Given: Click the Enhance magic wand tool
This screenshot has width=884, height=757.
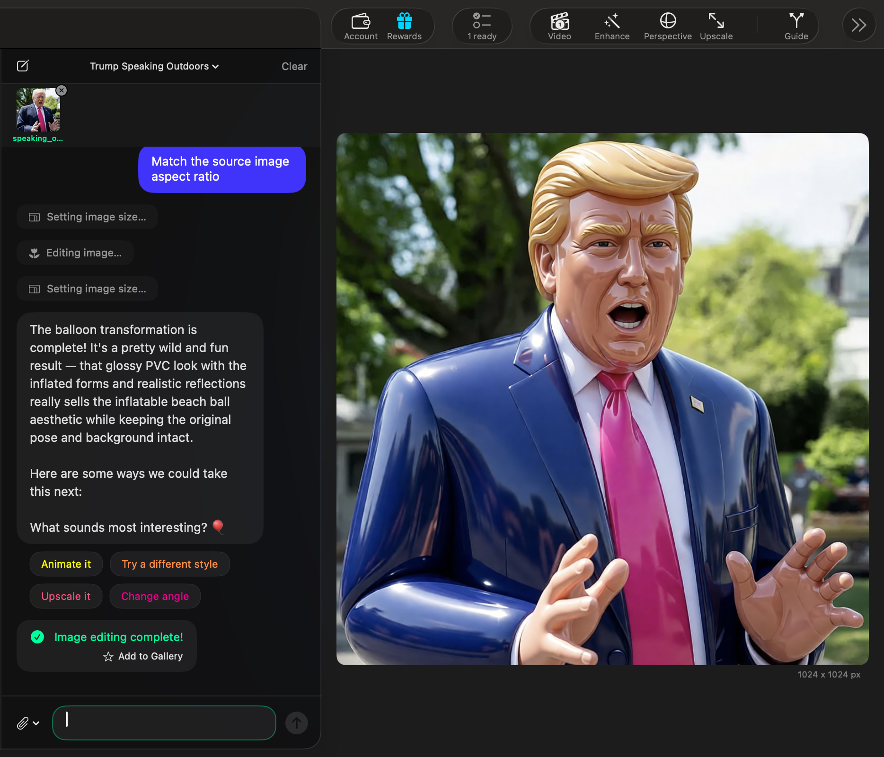Looking at the screenshot, I should 612,26.
